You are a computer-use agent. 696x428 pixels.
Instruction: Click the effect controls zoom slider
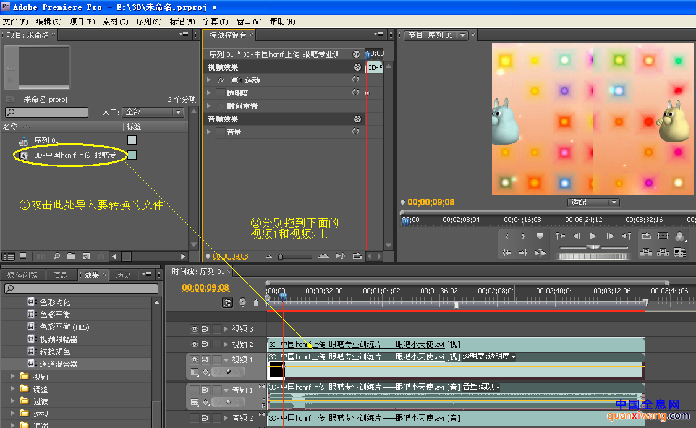point(295,256)
